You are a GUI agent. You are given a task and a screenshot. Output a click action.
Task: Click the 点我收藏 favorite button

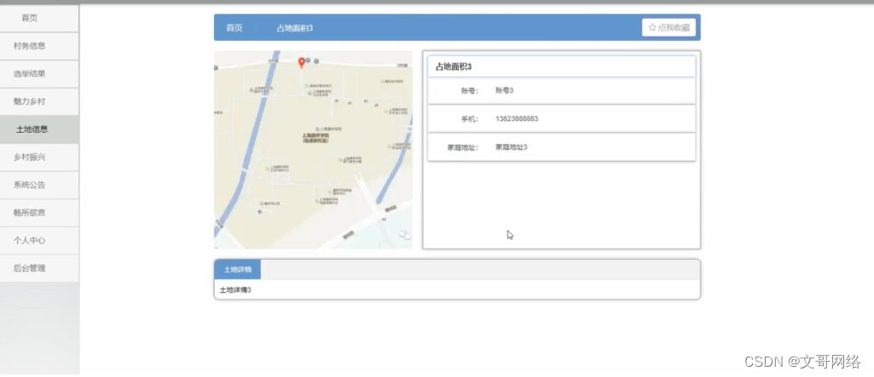pos(669,27)
